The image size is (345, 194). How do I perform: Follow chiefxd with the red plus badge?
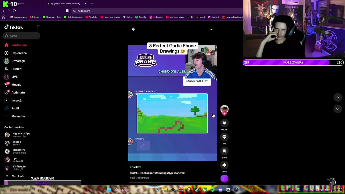224,113
